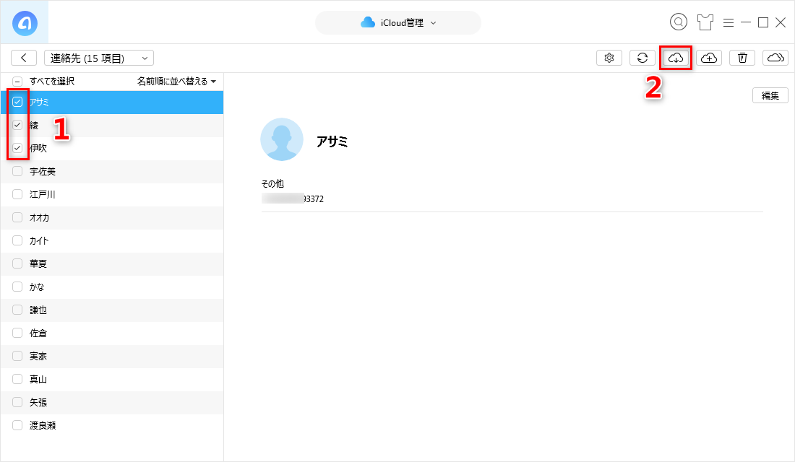Open the search magnifier icon
This screenshot has height=462, width=795.
click(679, 22)
